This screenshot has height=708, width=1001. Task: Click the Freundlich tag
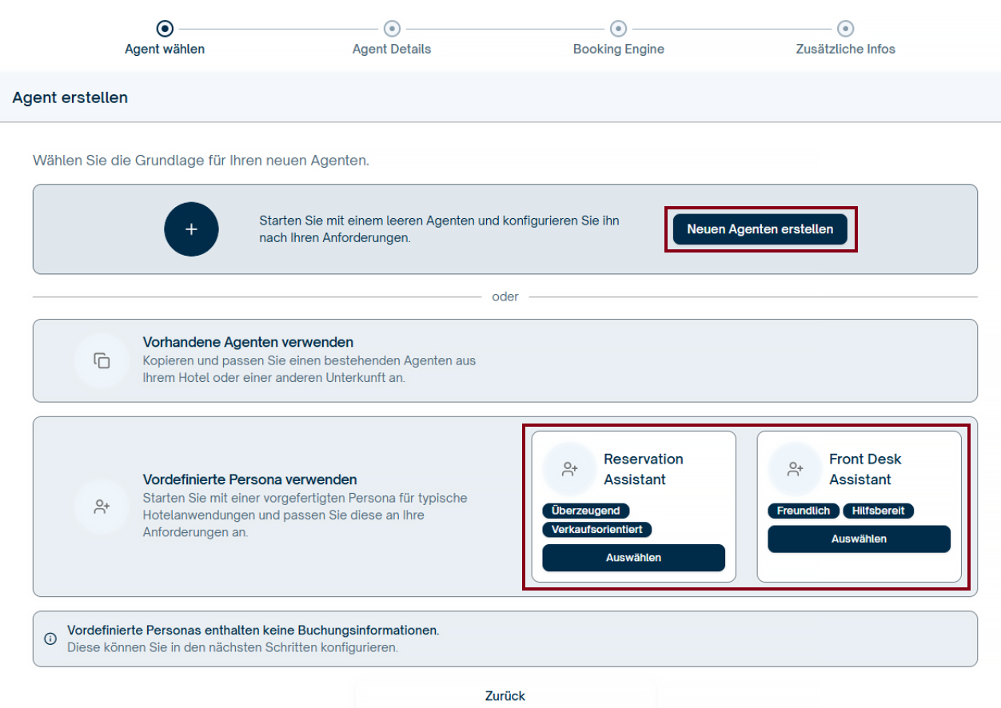click(804, 511)
